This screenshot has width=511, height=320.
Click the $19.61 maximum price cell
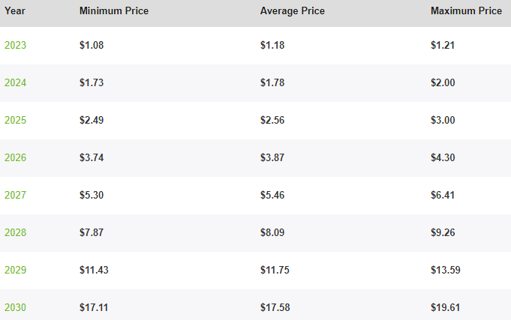point(446,307)
